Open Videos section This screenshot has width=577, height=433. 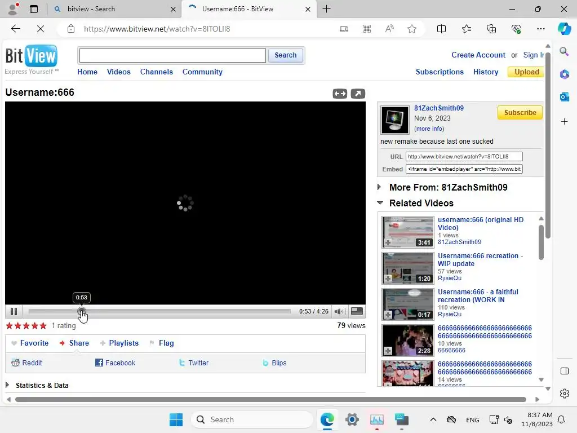118,72
